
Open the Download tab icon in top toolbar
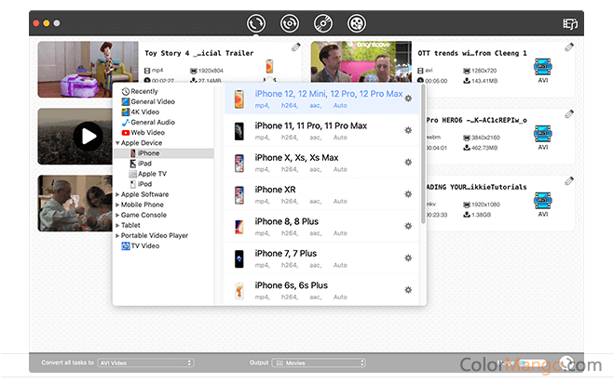click(x=290, y=23)
